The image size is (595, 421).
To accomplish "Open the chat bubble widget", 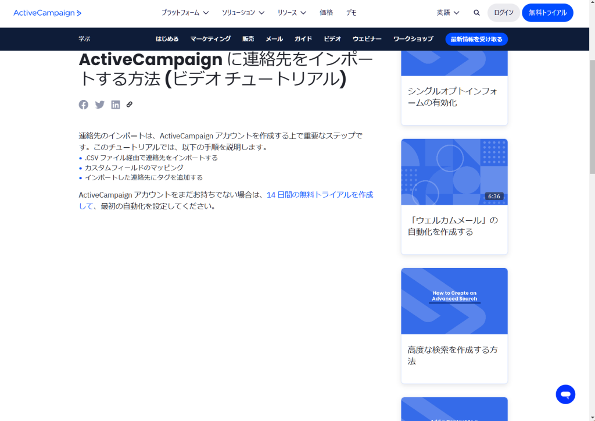I will tap(565, 394).
